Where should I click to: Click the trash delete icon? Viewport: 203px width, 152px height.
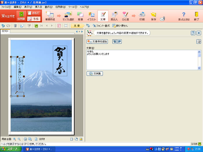[x=15, y=26]
